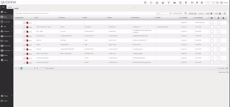The height and width of the screenshot is (107, 230).
Task: Open the Model column header menu arrow
Action: coord(131,18)
